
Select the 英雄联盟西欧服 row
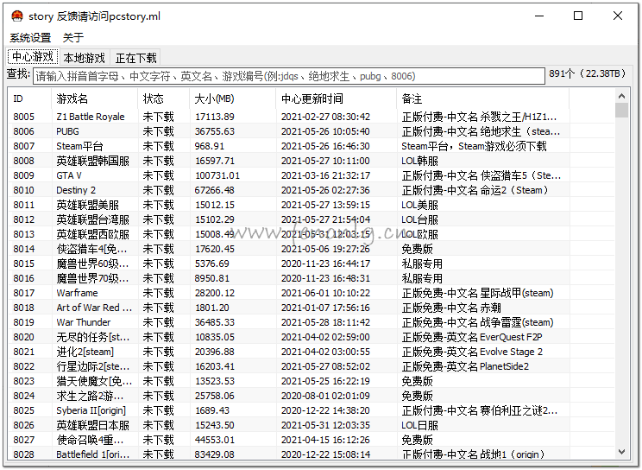[312, 234]
